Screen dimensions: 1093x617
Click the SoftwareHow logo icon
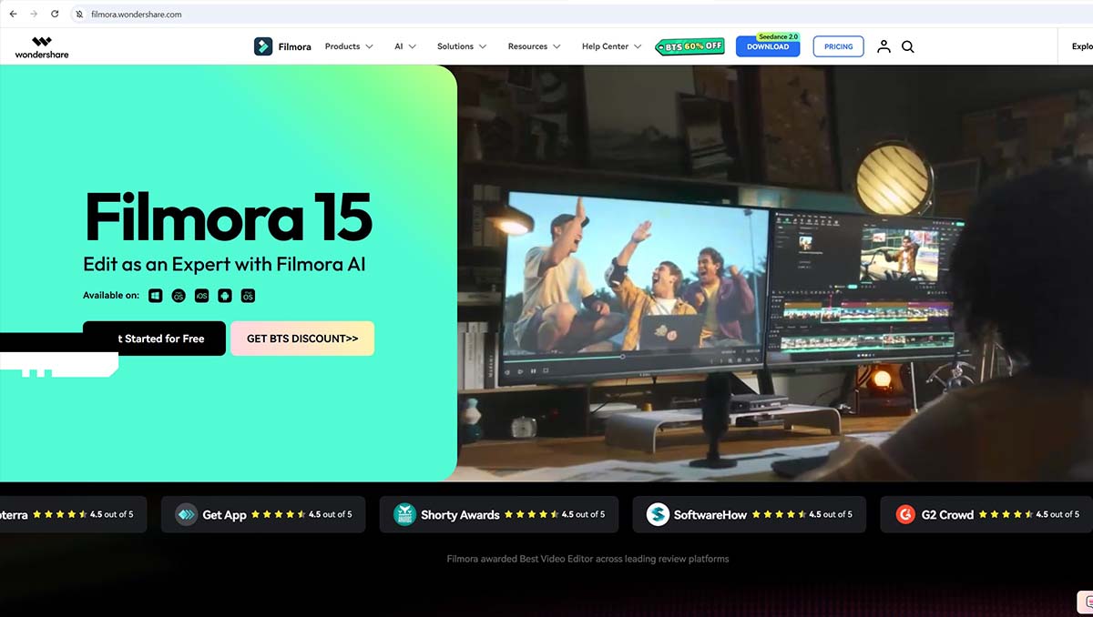coord(658,514)
